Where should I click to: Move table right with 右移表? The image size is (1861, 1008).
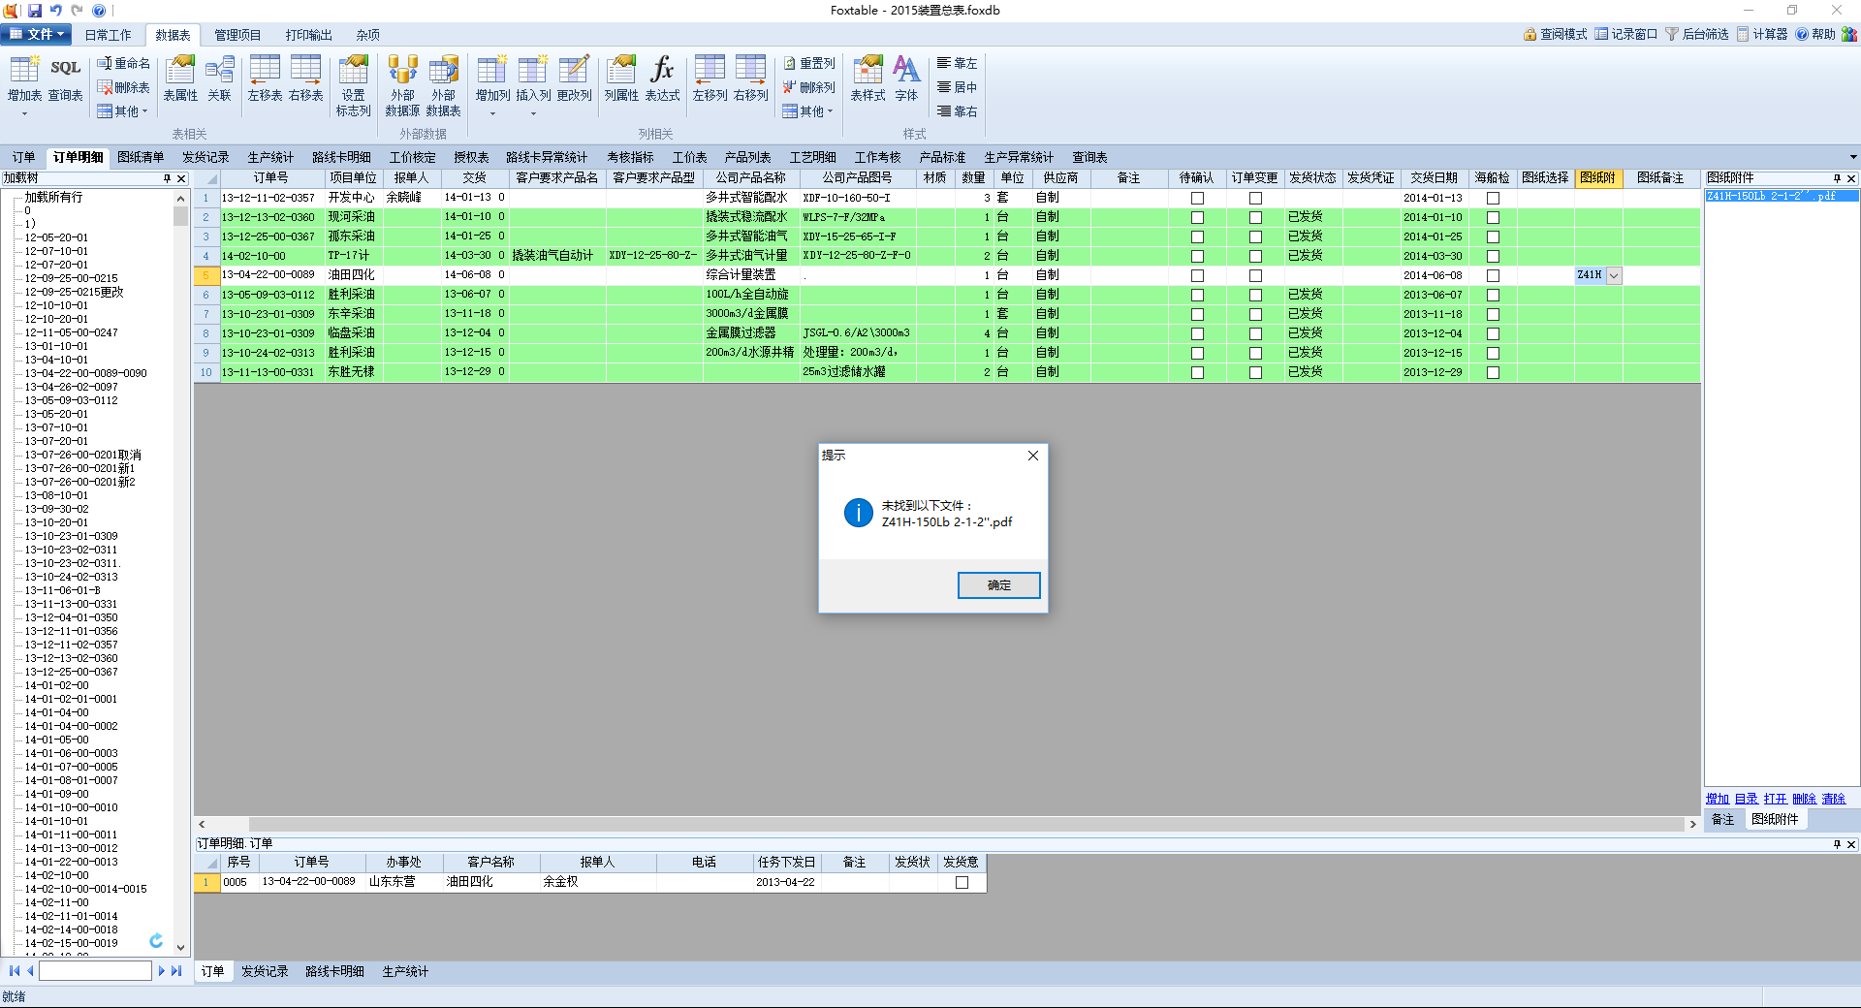[x=305, y=79]
